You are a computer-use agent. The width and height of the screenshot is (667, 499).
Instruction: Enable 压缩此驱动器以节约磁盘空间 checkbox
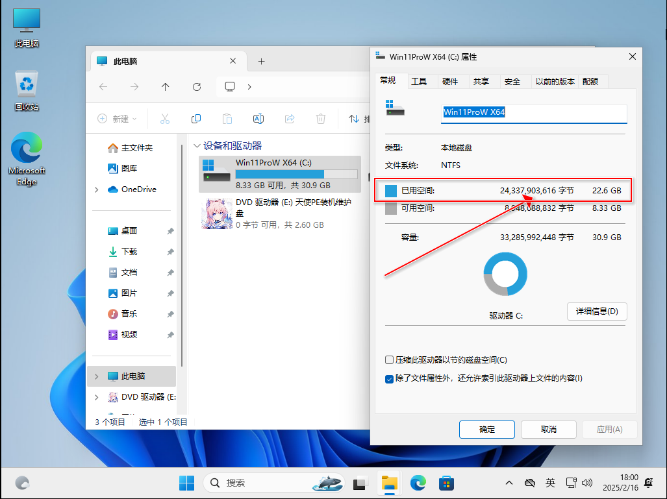click(x=389, y=360)
